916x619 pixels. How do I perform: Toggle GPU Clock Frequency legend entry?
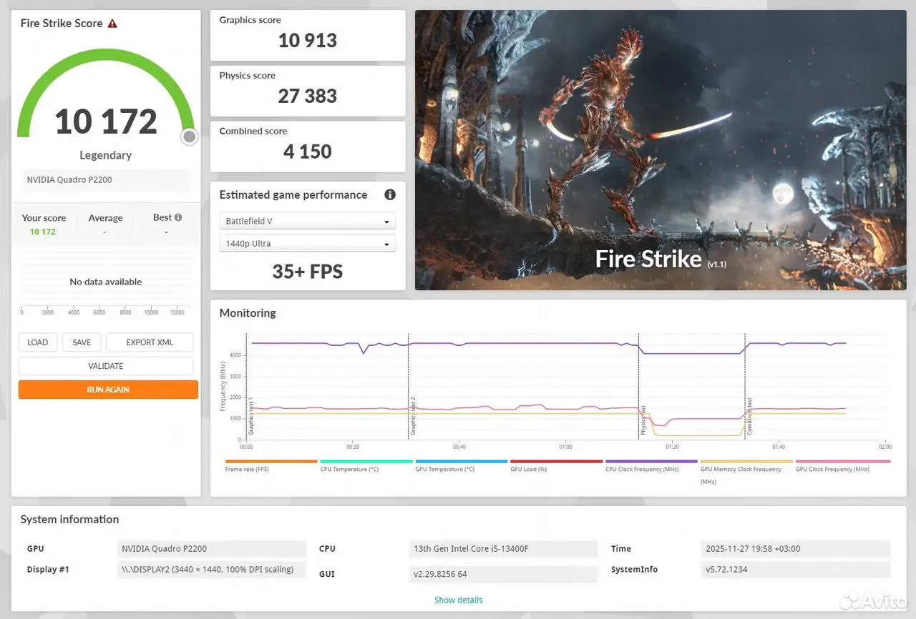842,466
